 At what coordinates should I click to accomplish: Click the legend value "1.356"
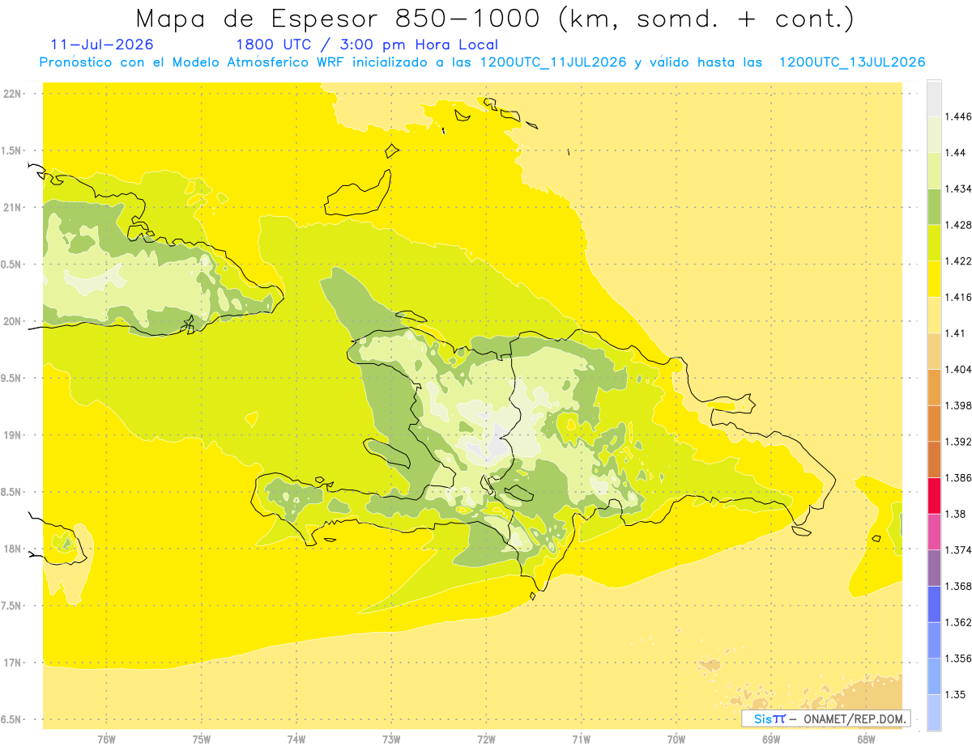click(x=958, y=658)
